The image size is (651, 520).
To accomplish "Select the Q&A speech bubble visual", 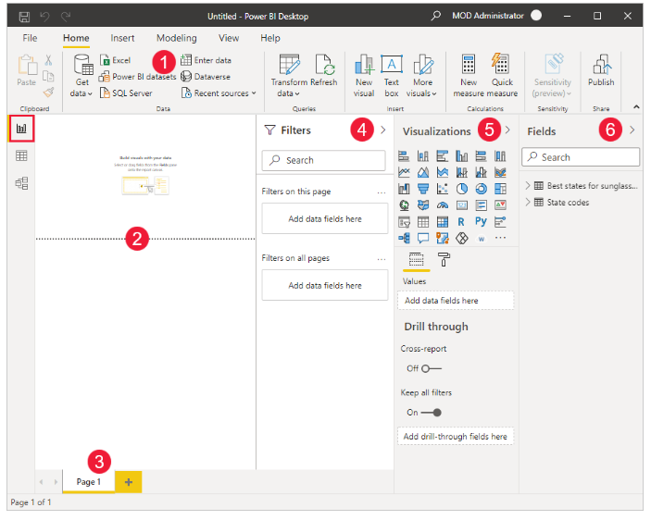I will tap(423, 238).
